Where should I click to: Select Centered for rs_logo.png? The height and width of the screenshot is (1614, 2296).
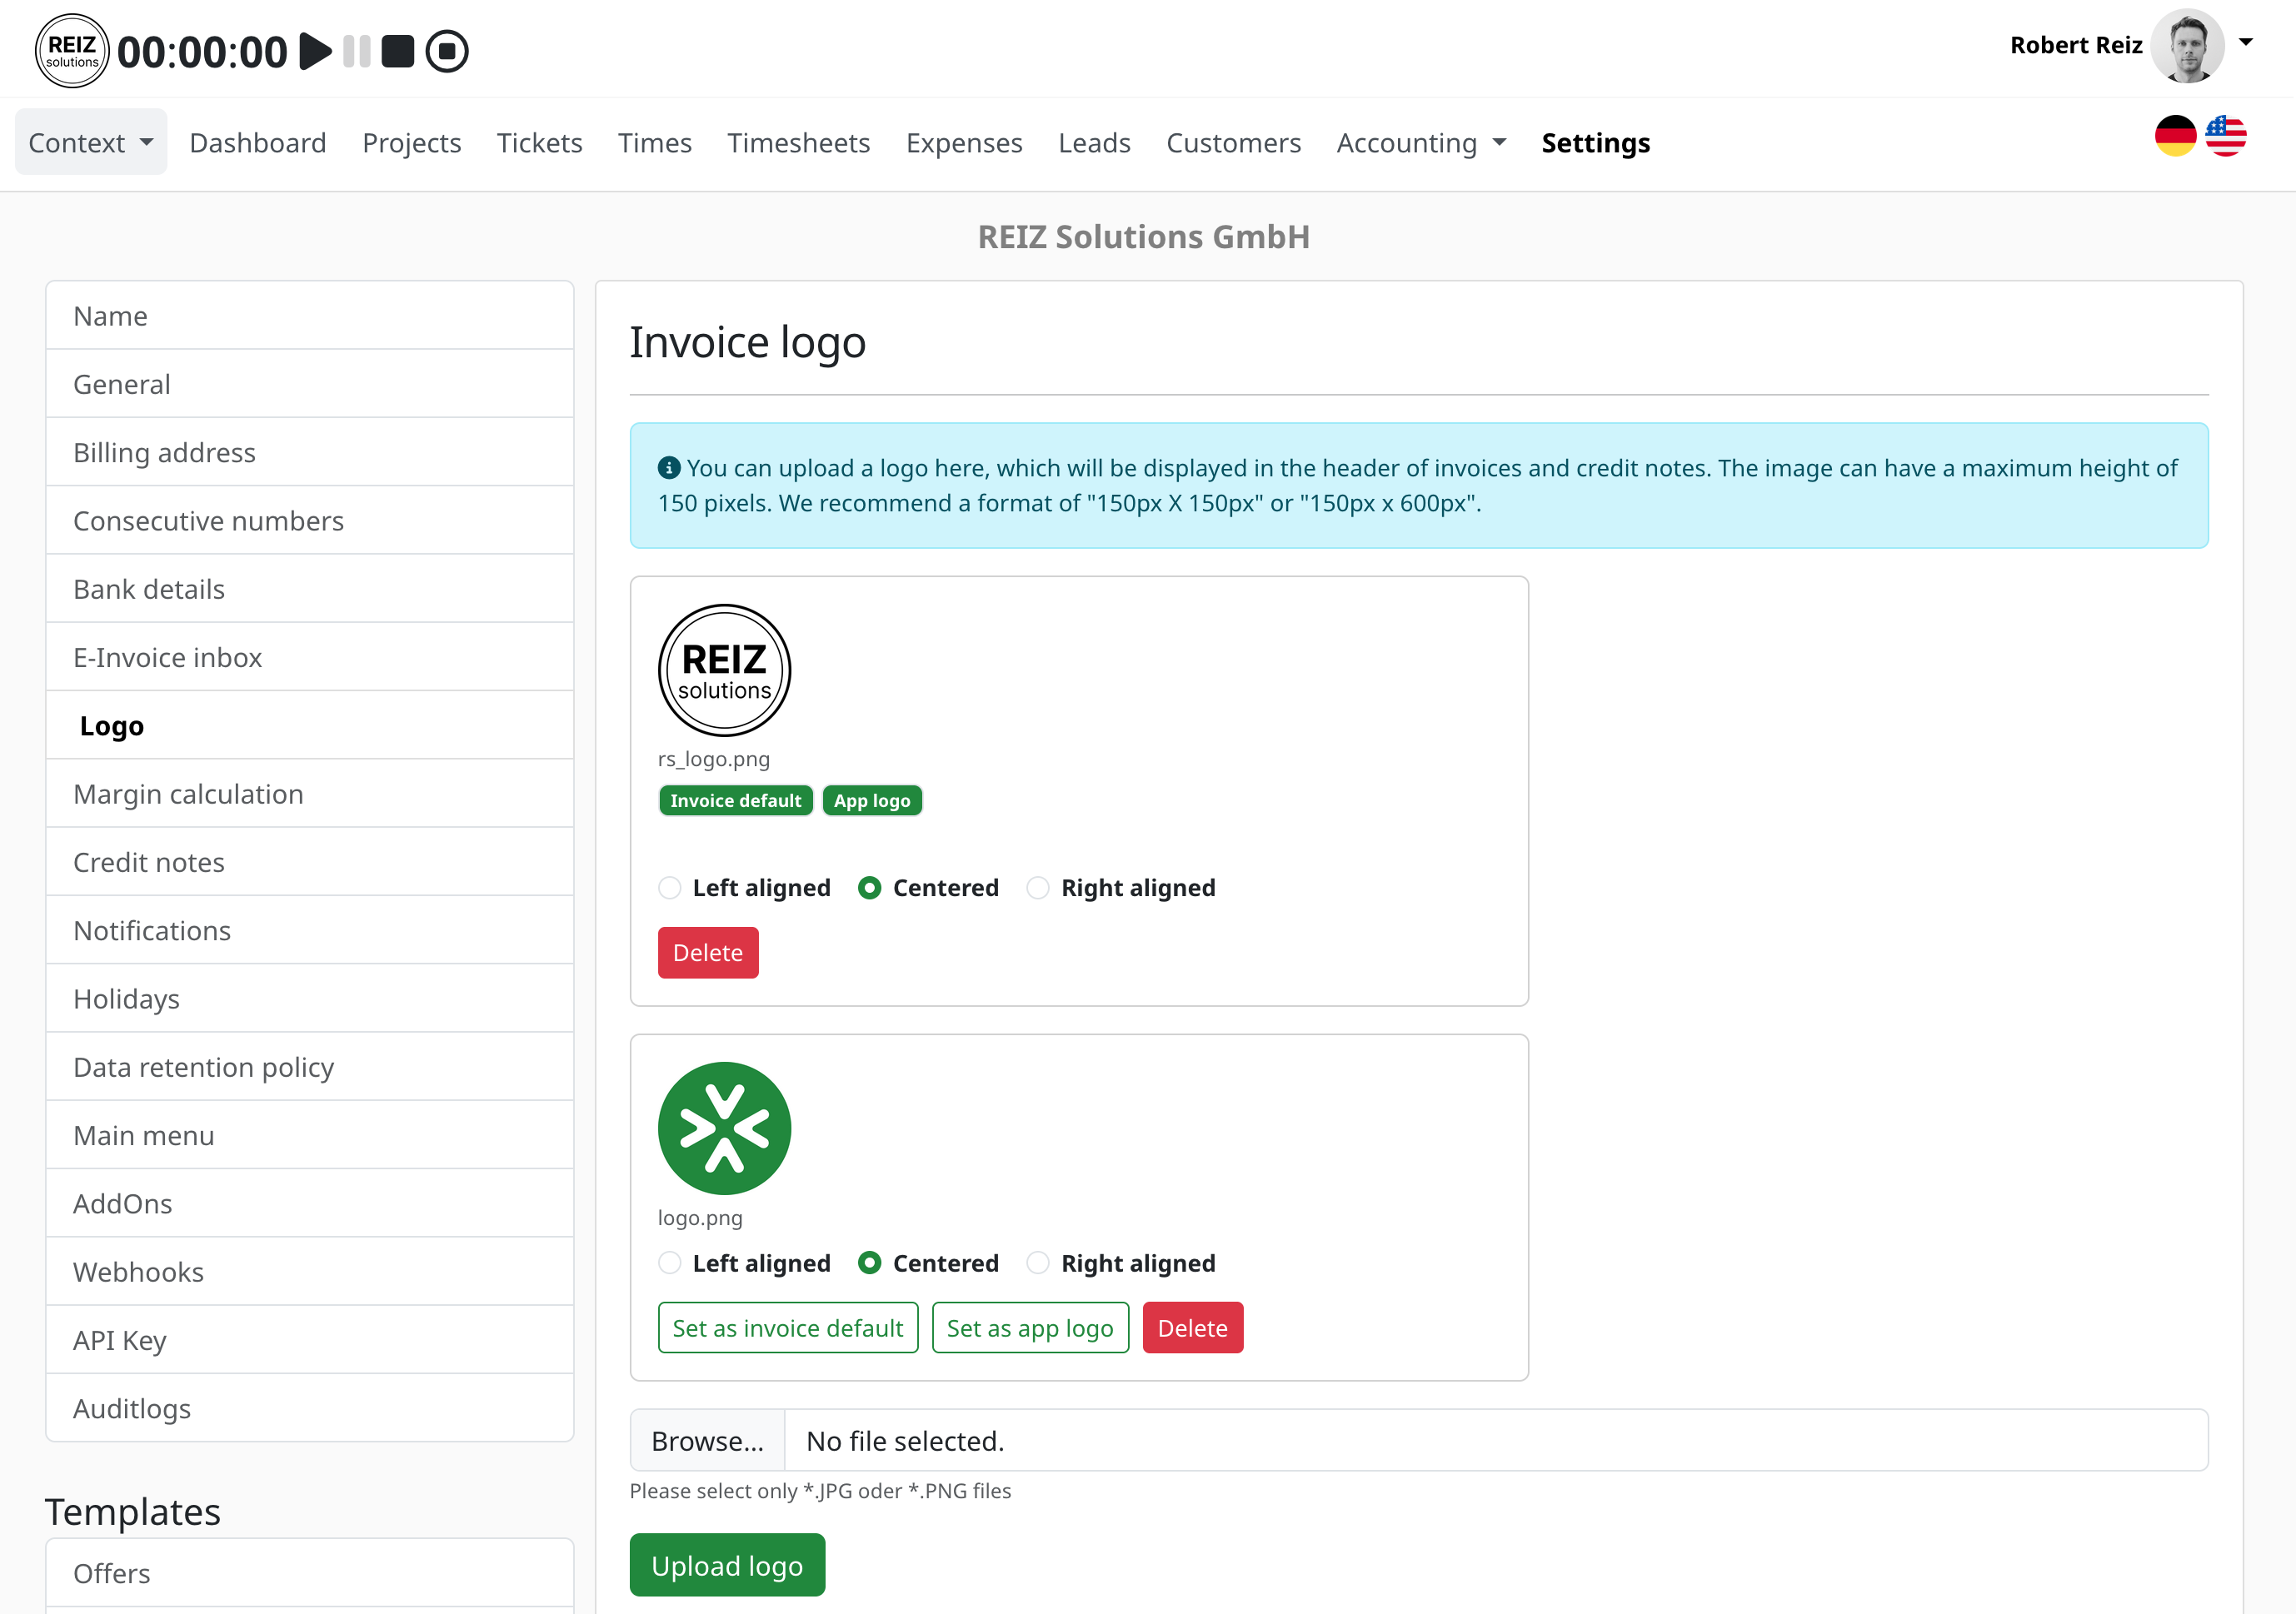870,888
